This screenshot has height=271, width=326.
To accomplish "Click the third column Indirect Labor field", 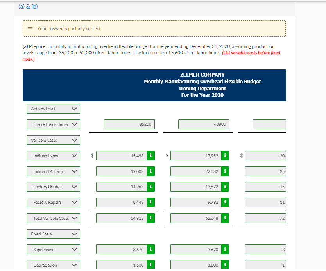I will point(265,155).
